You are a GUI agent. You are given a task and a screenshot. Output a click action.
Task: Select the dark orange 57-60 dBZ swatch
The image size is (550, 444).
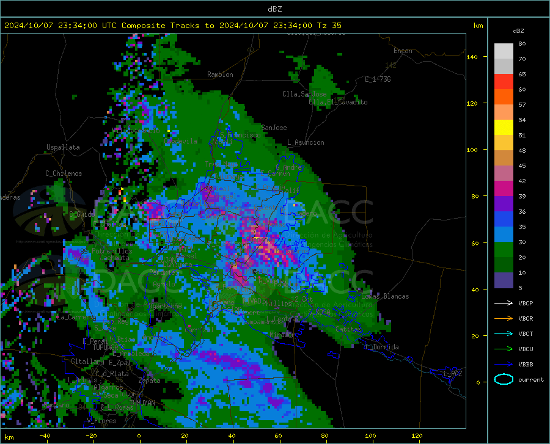[504, 97]
